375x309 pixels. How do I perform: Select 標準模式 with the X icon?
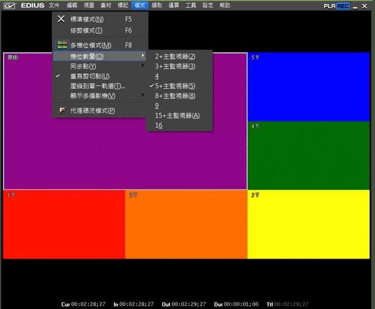61,19
